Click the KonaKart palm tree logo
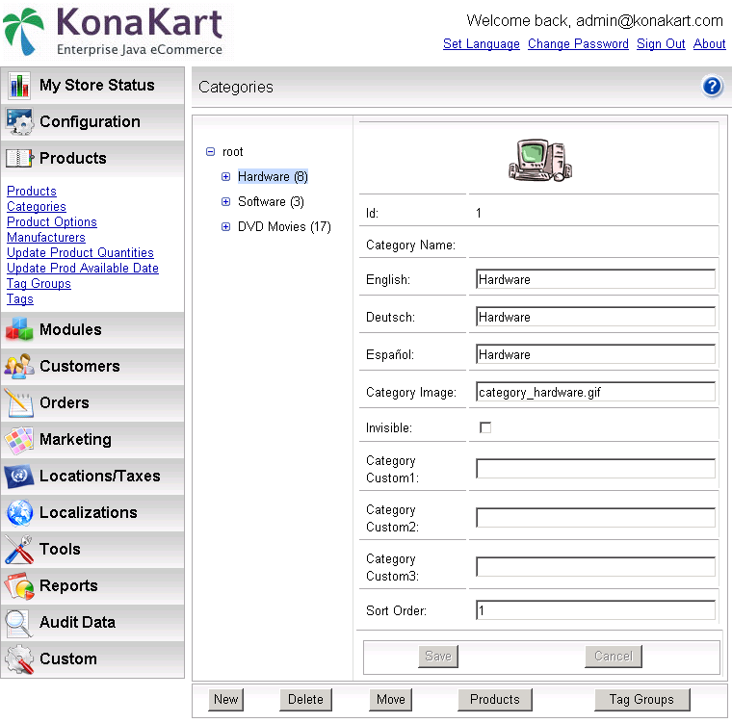This screenshot has height=723, width=732. [24, 32]
